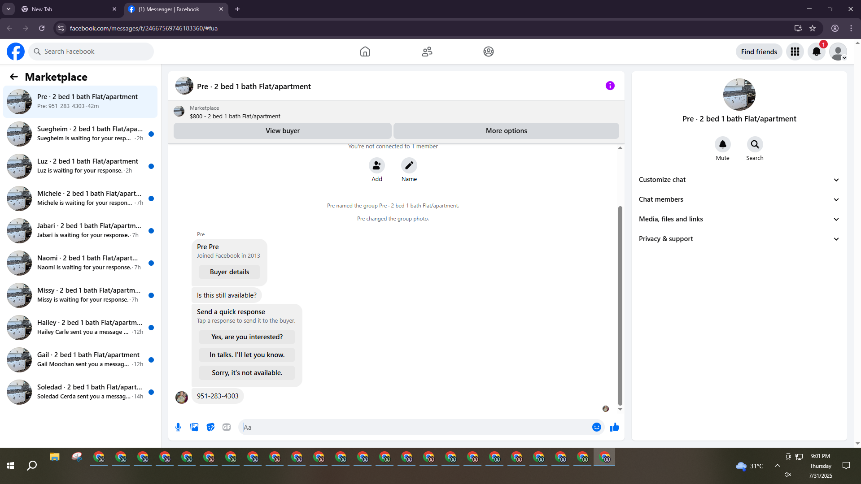Viewport: 861px width, 484px height.
Task: Click the Find friends button
Action: [759, 52]
